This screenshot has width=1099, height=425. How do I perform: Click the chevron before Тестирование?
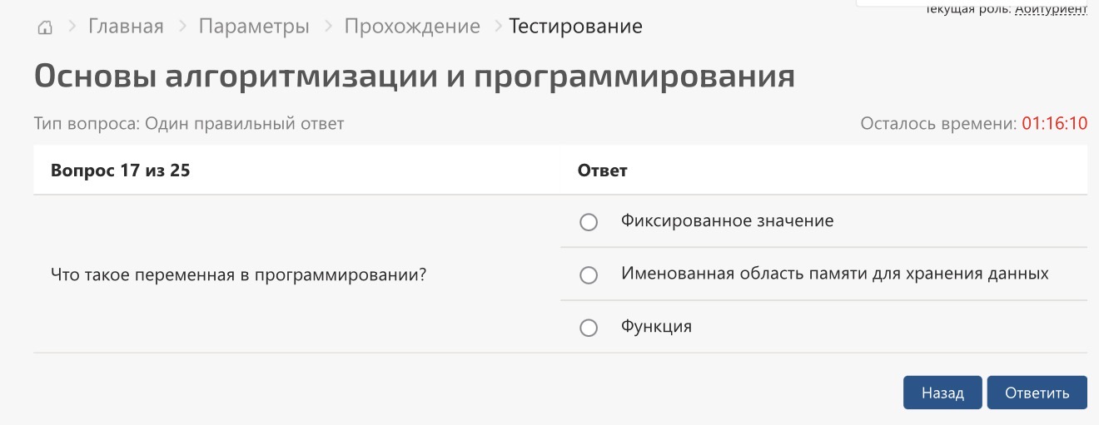497,26
